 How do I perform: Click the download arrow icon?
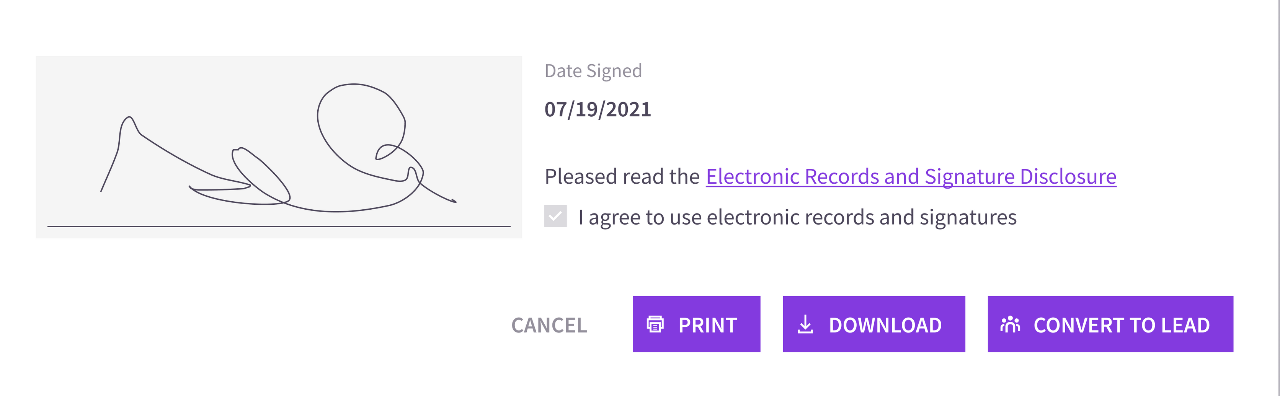(805, 324)
